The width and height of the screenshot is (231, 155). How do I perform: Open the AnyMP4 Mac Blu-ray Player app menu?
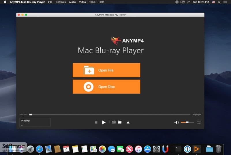[x=27, y=2]
